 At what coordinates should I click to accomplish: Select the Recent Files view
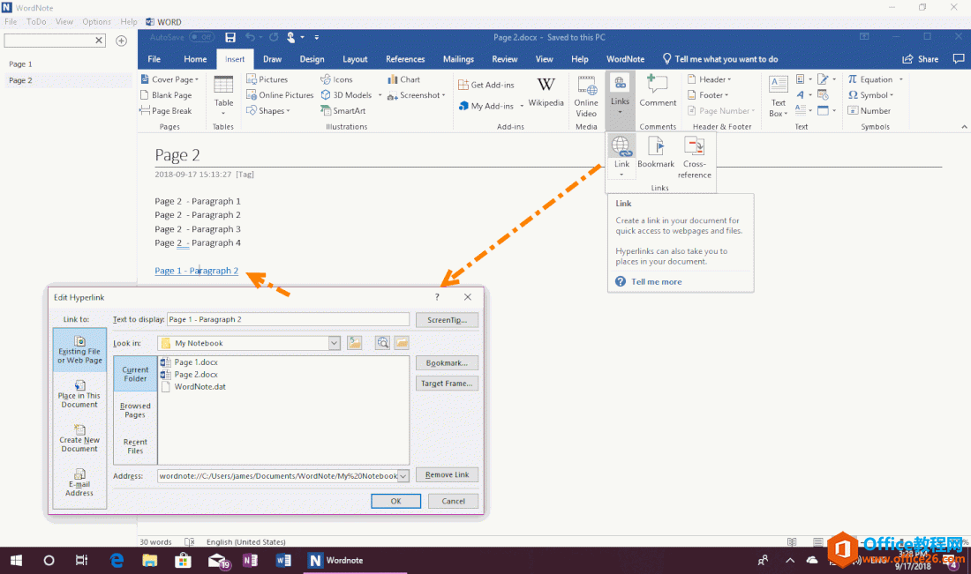pyautogui.click(x=135, y=445)
